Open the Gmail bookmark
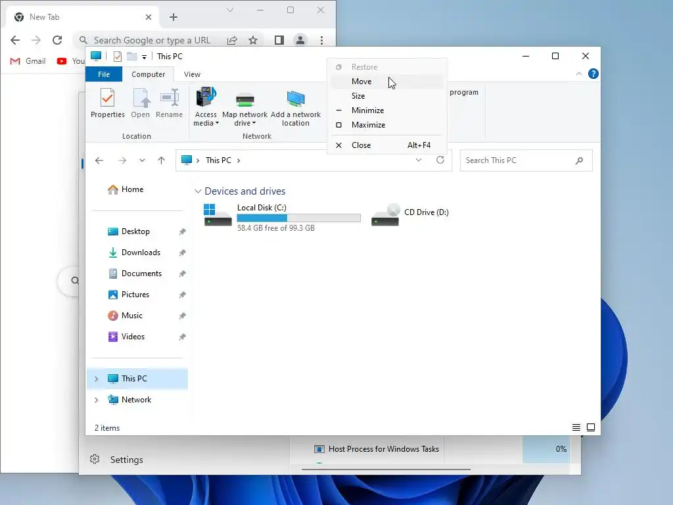Viewport: 673px width, 505px height. 28,61
